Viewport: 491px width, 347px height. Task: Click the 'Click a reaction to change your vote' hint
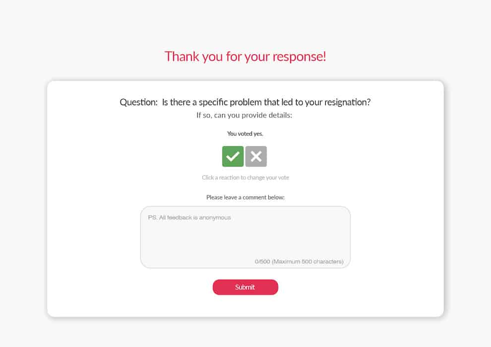245,177
